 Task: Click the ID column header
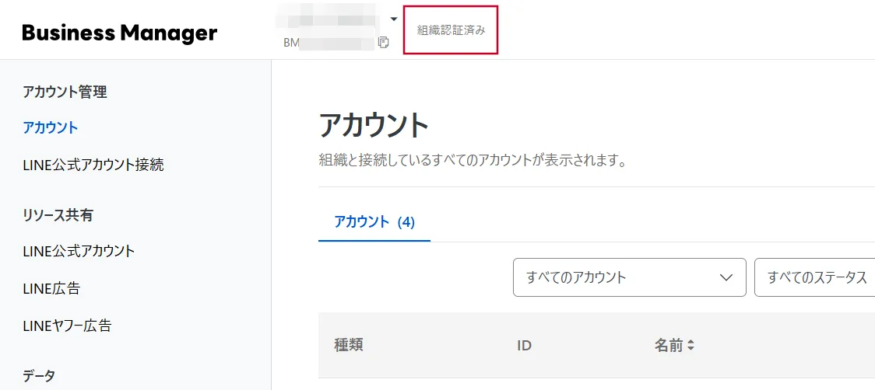click(524, 345)
